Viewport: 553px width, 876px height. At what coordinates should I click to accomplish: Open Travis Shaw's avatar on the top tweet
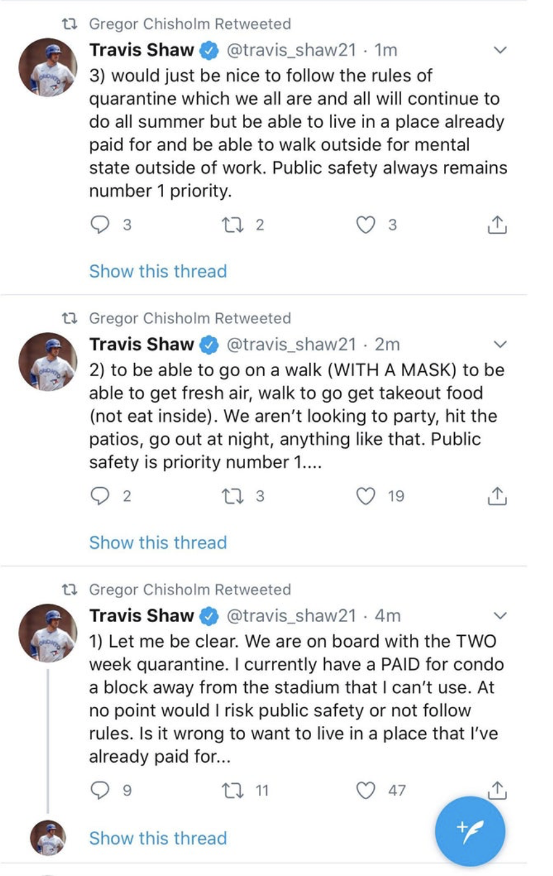(48, 67)
